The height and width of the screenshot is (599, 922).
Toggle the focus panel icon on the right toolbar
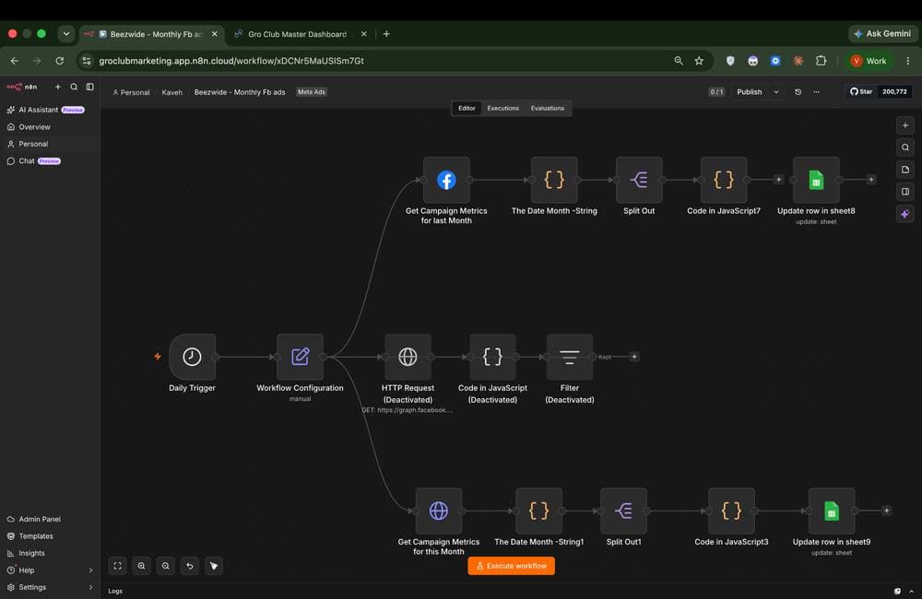click(905, 192)
